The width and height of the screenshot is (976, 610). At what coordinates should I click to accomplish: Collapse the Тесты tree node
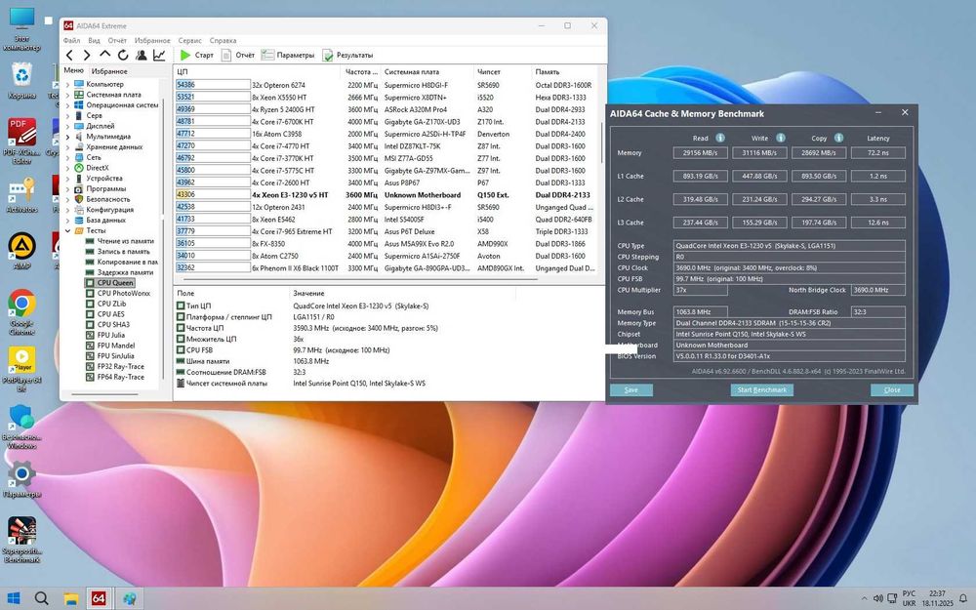click(67, 230)
